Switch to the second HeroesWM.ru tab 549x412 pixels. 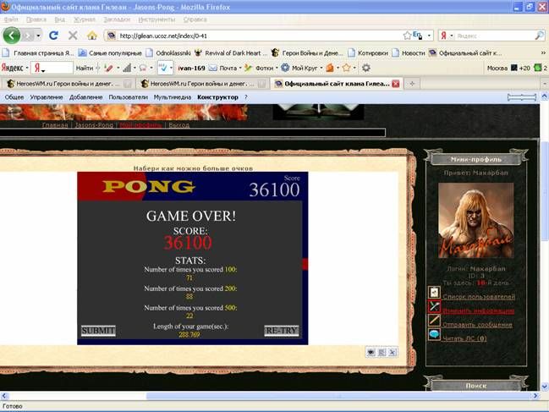click(x=202, y=84)
